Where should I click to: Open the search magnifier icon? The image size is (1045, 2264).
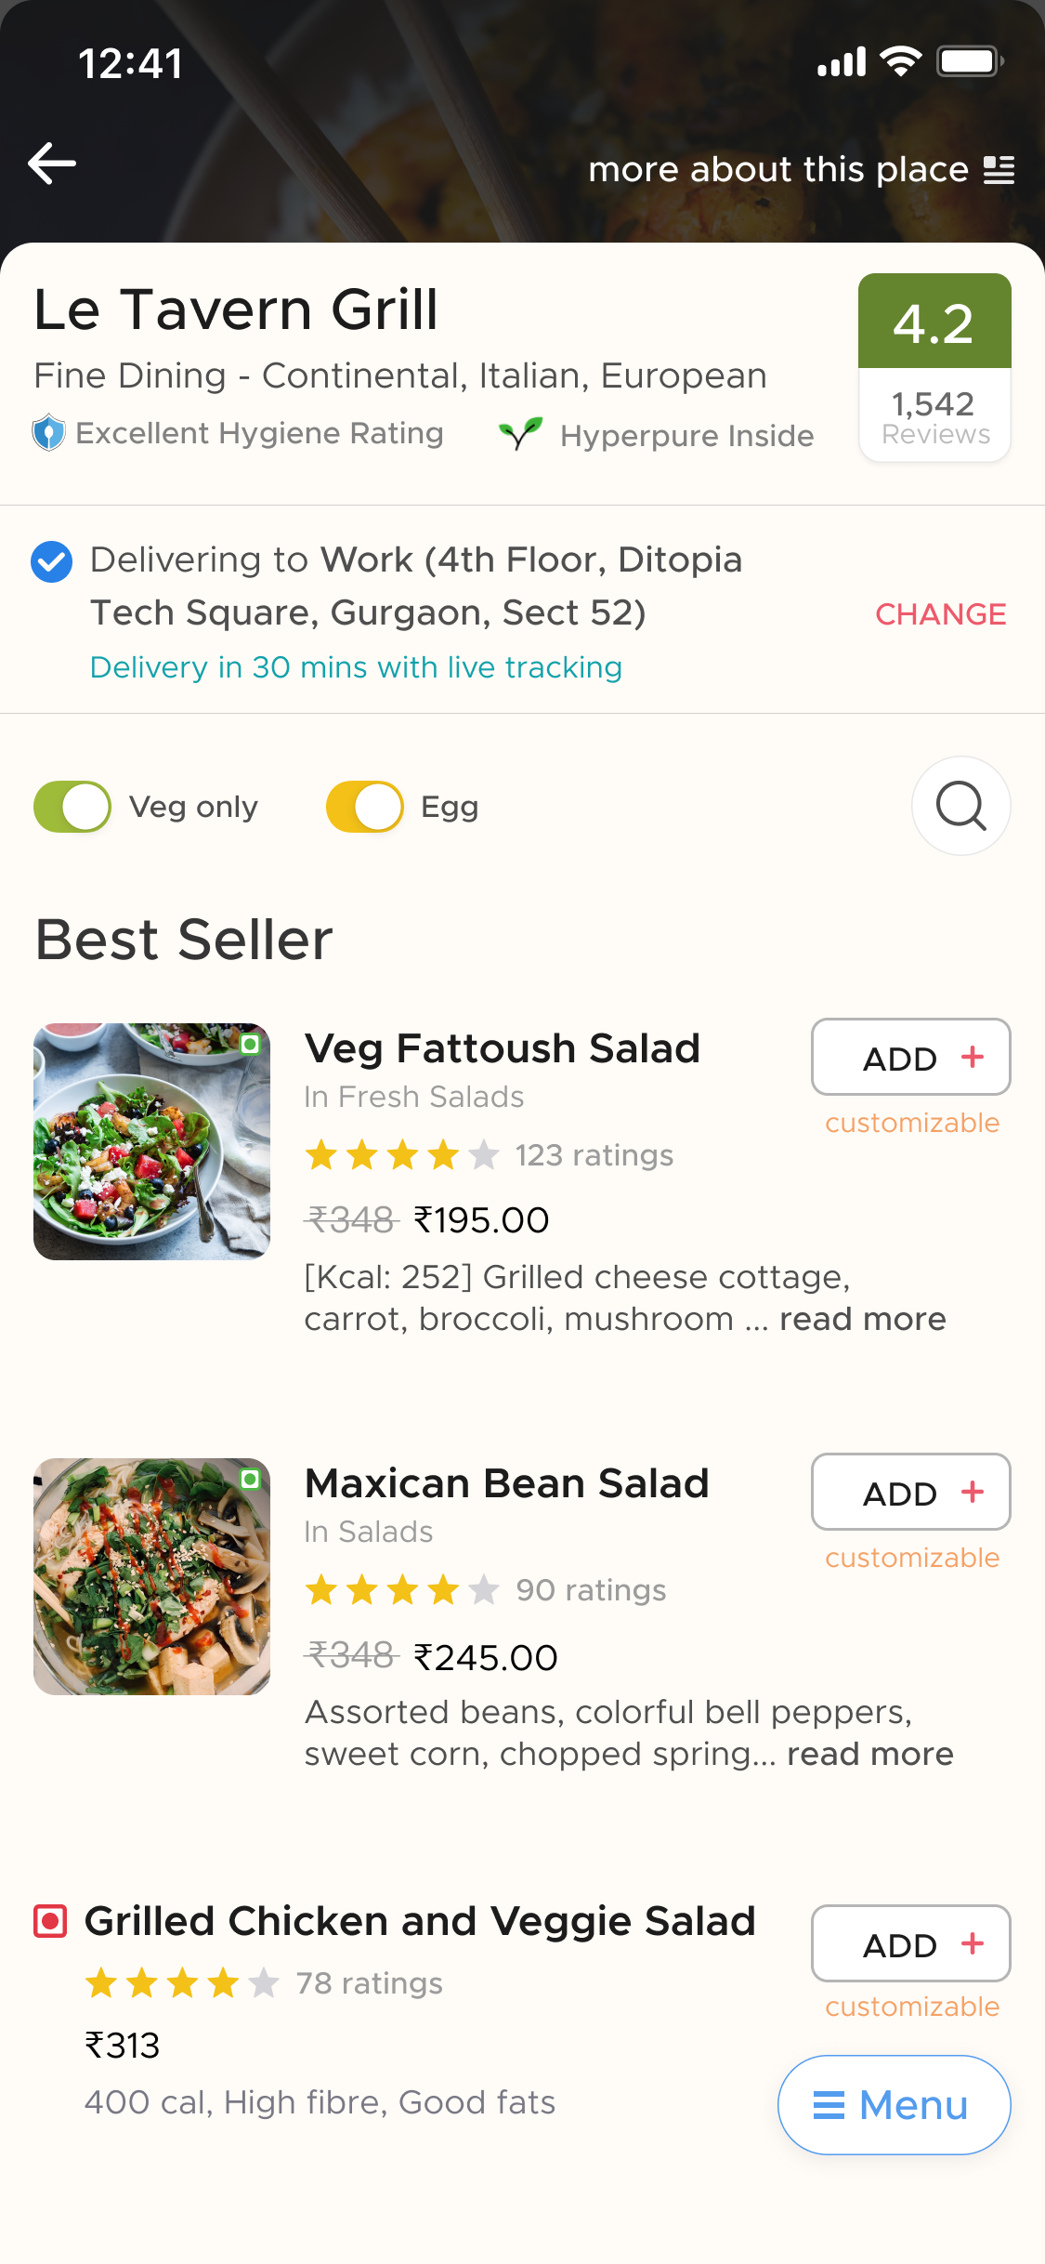click(960, 806)
